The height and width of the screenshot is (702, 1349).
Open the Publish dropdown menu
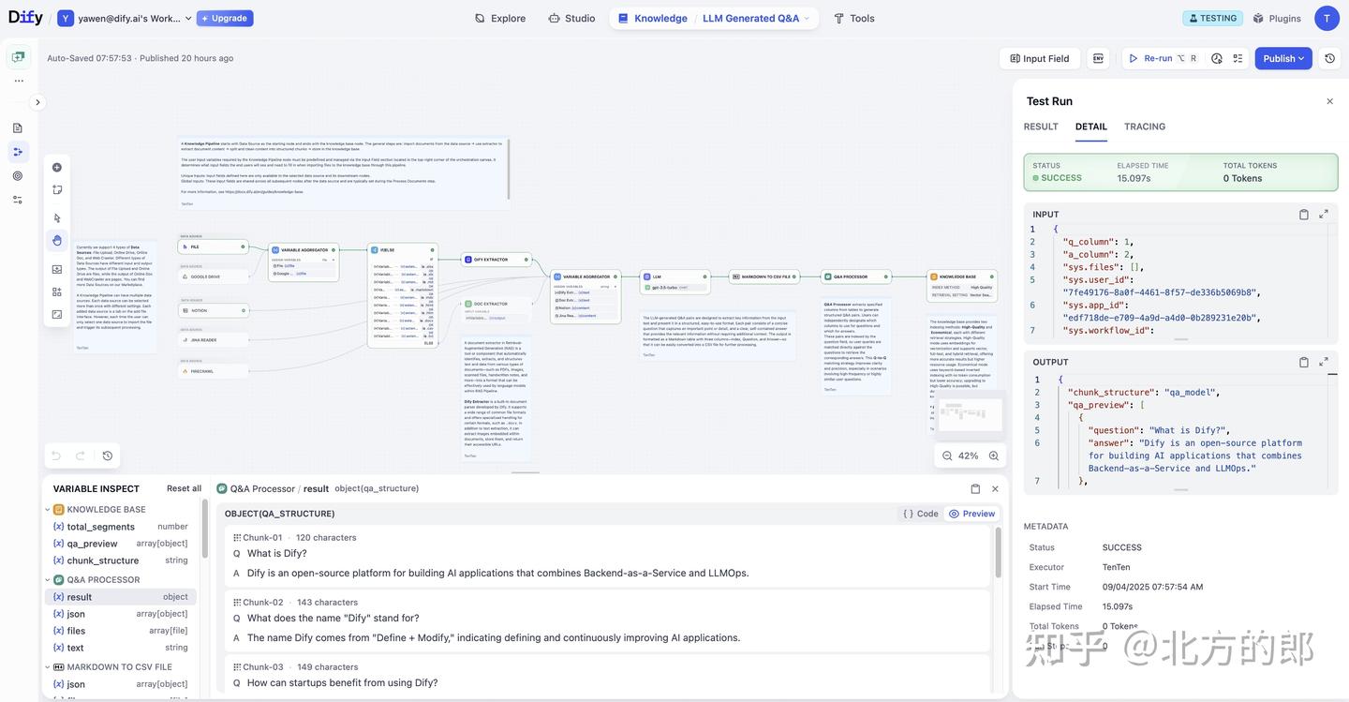point(1283,58)
